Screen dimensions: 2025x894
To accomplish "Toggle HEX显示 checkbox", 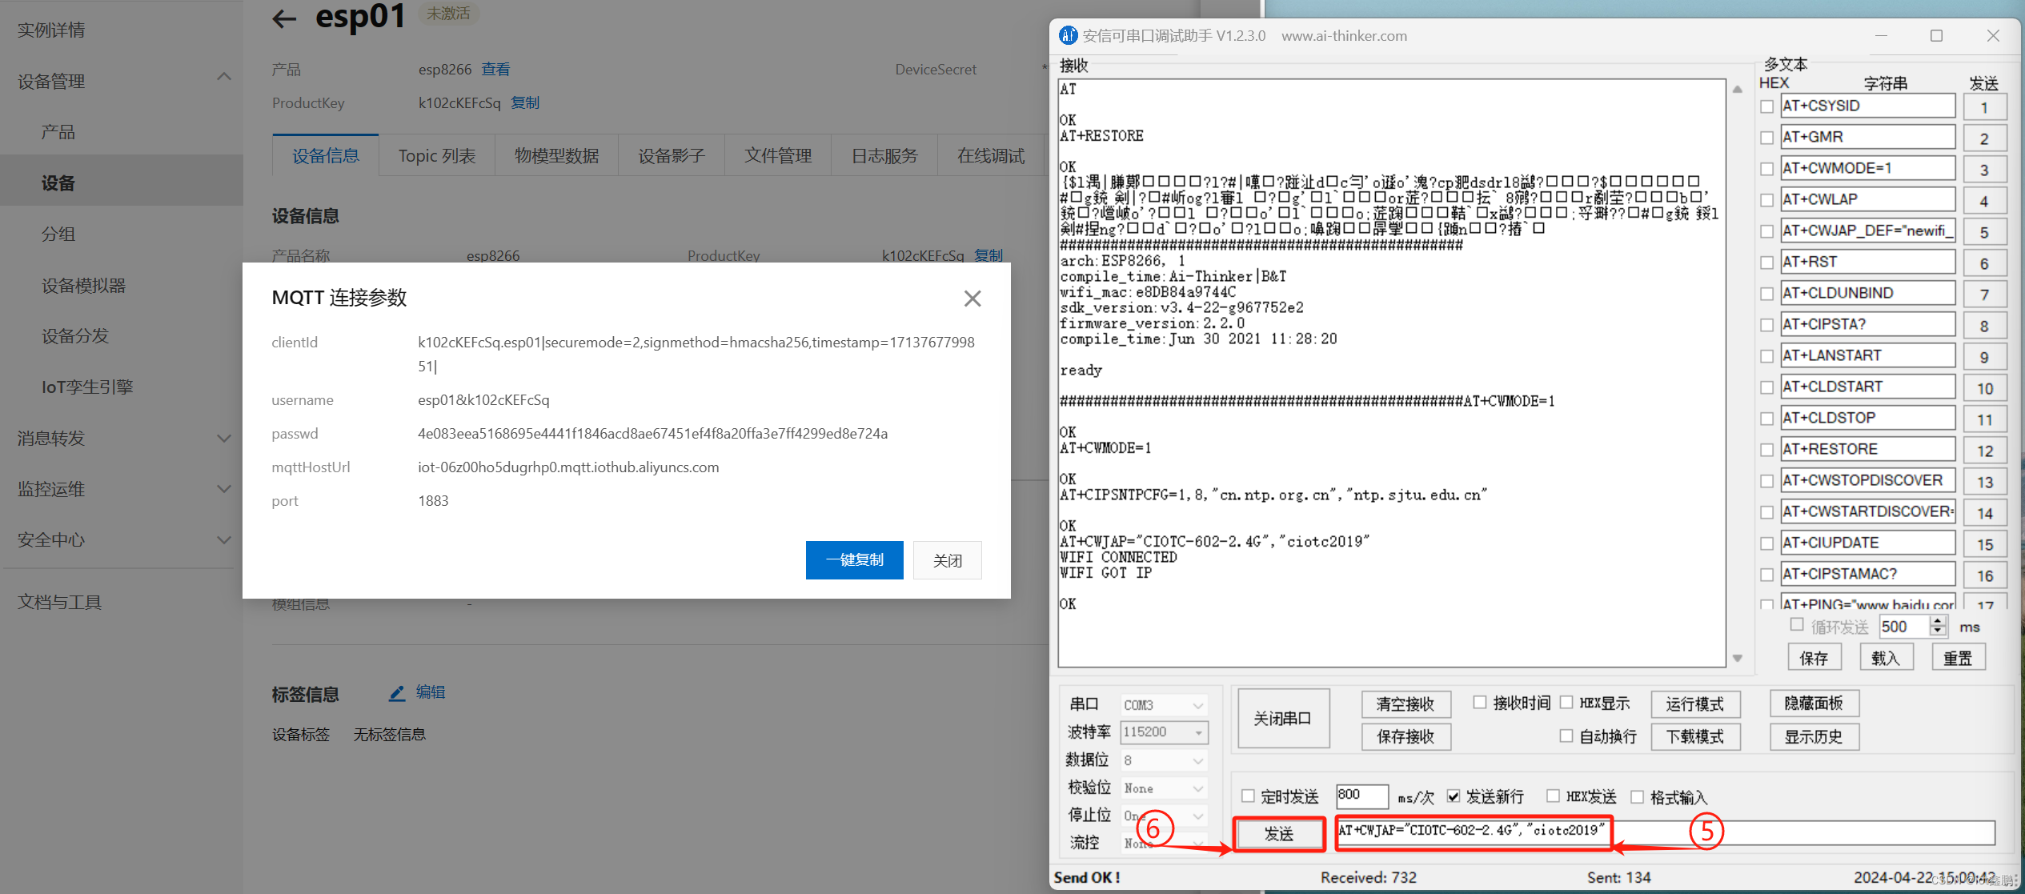I will pyautogui.click(x=1566, y=702).
